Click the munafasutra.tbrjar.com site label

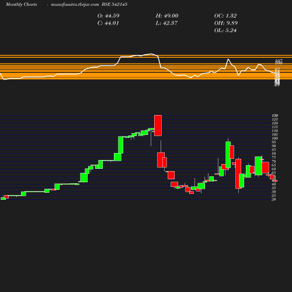point(75,5)
